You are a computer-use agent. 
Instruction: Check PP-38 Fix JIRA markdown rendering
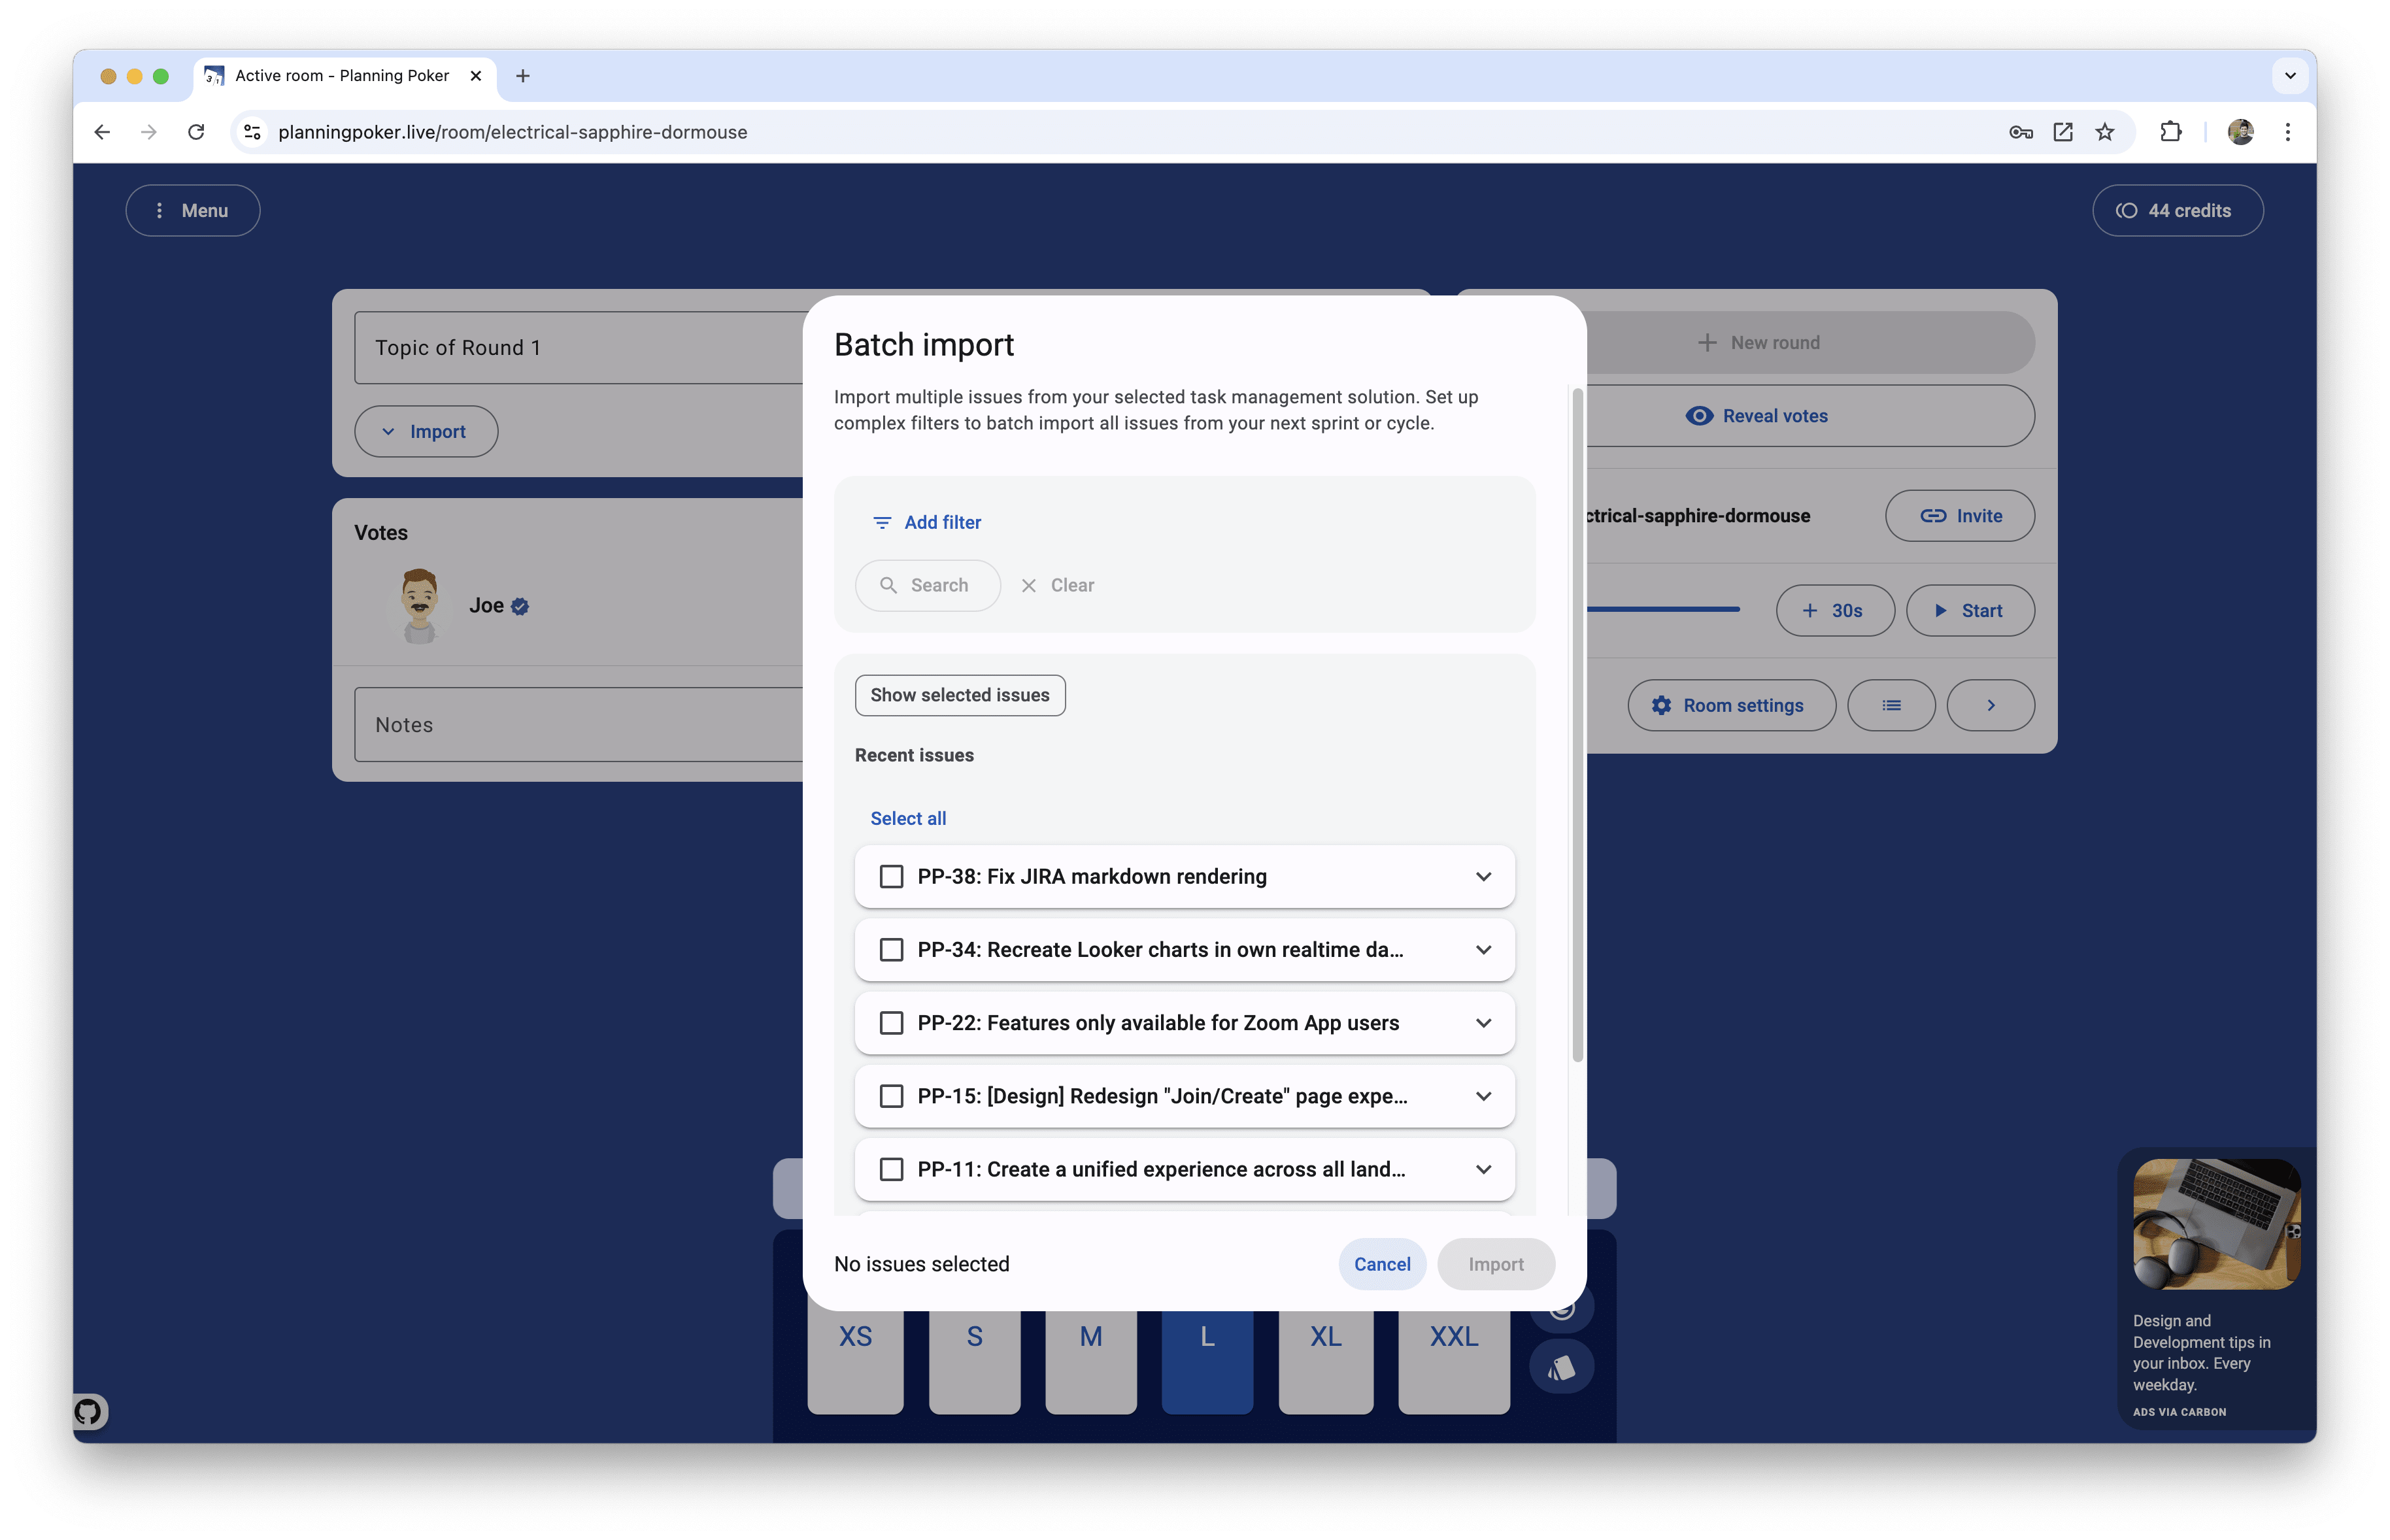891,877
